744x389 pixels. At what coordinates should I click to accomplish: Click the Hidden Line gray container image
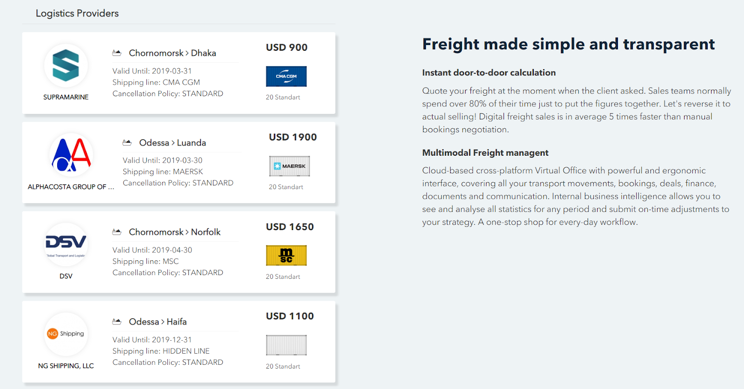286,345
